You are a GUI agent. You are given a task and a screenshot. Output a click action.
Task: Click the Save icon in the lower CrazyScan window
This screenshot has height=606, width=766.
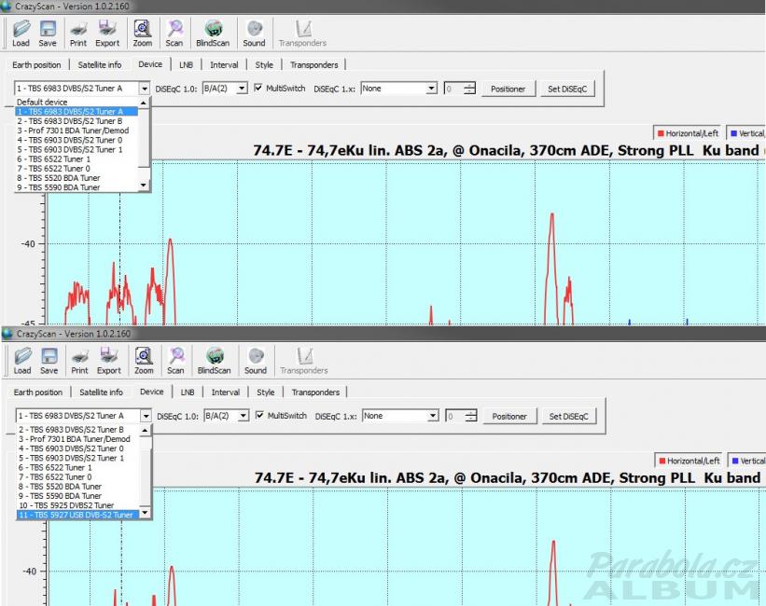pyautogui.click(x=49, y=361)
